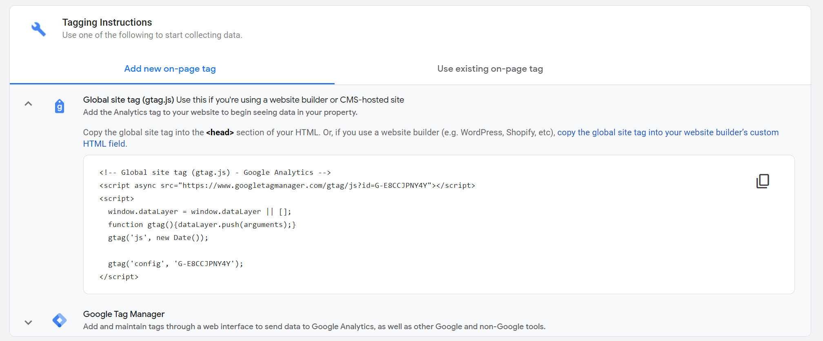Click the gtag('config', 'G-E8CCJPNY4Y') code line
Screen dimensions: 823x341
pos(175,264)
